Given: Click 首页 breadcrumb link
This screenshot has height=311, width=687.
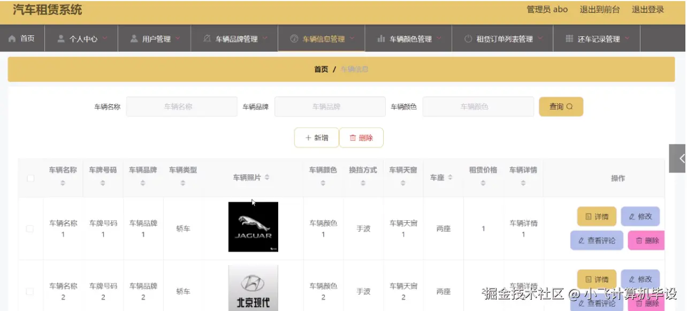Looking at the screenshot, I should (321, 69).
